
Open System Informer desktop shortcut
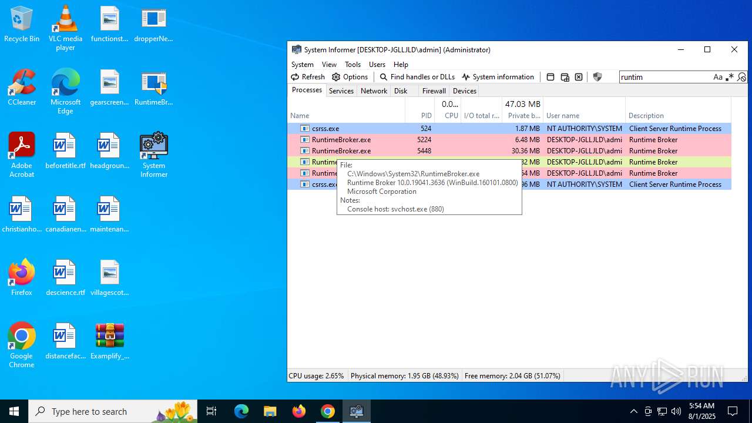[x=154, y=156]
